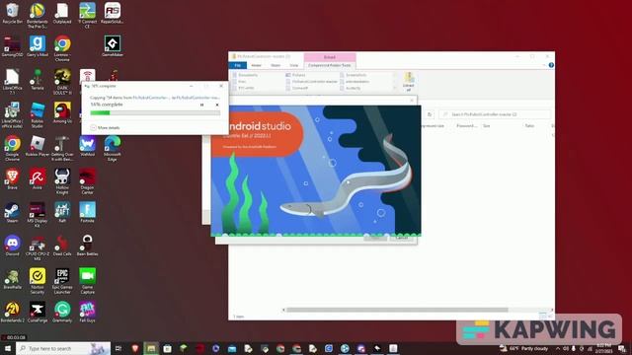Open the LibreOffice 7.1 desktop icon

pyautogui.click(x=12, y=82)
